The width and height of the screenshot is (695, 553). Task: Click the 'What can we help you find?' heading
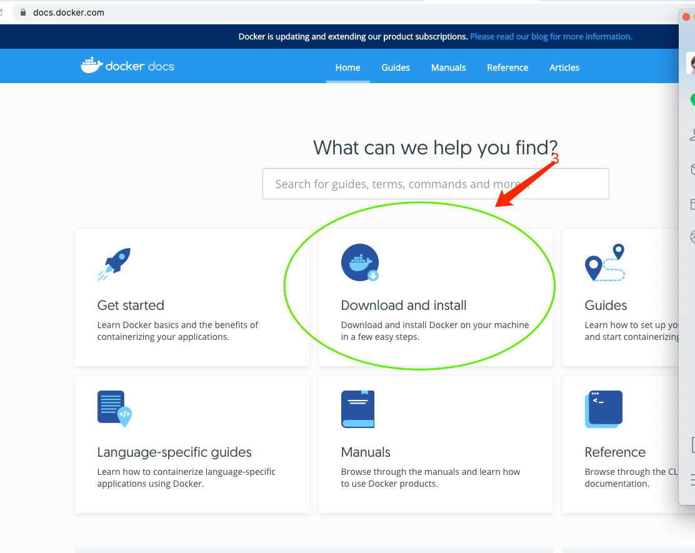[435, 147]
